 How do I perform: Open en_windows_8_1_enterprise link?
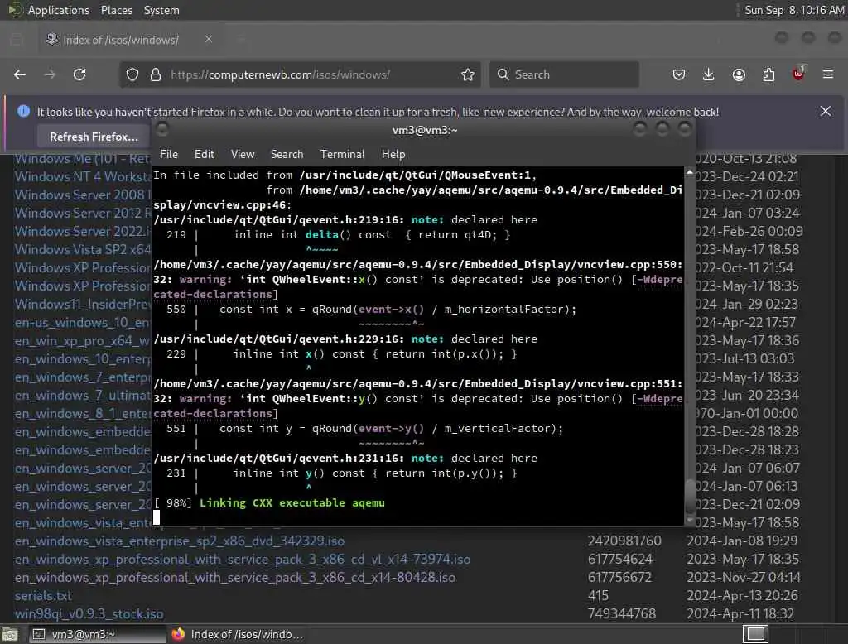[83, 413]
